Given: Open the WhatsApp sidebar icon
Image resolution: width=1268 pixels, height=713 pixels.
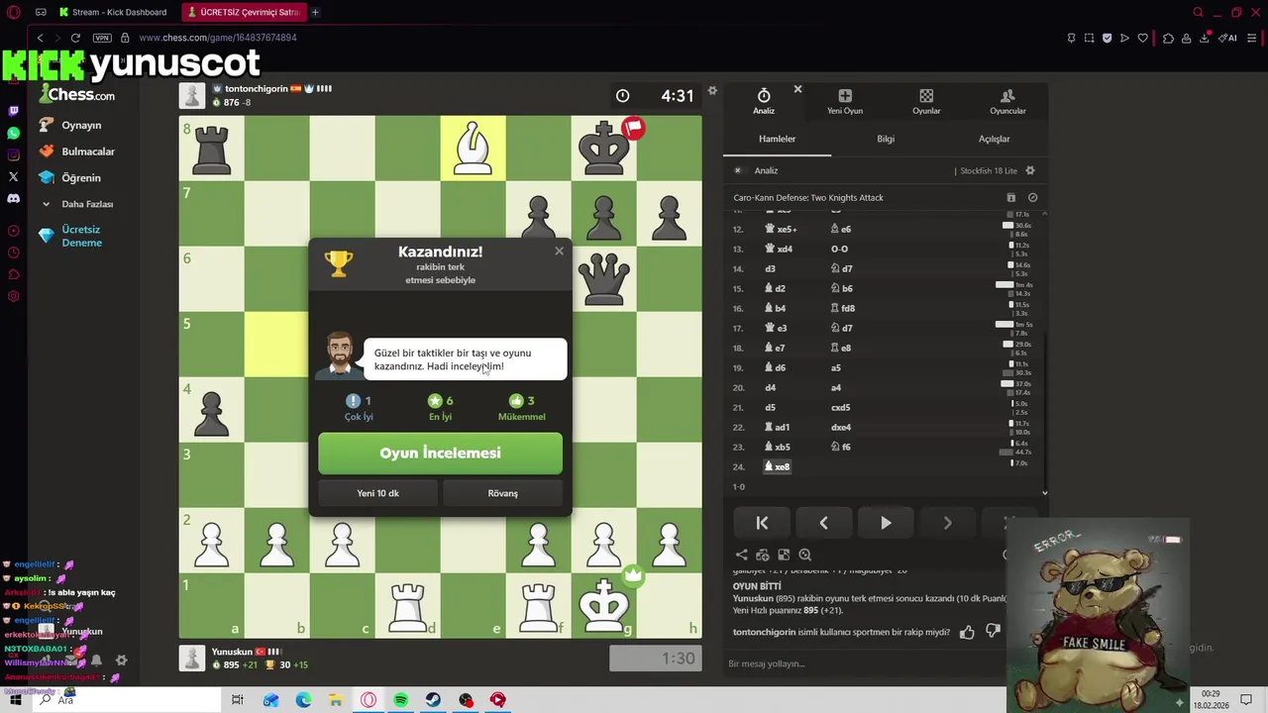Looking at the screenshot, I should pos(13,133).
